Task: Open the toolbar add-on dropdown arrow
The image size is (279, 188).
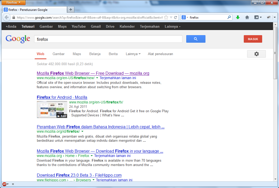Action: (x=275, y=17)
